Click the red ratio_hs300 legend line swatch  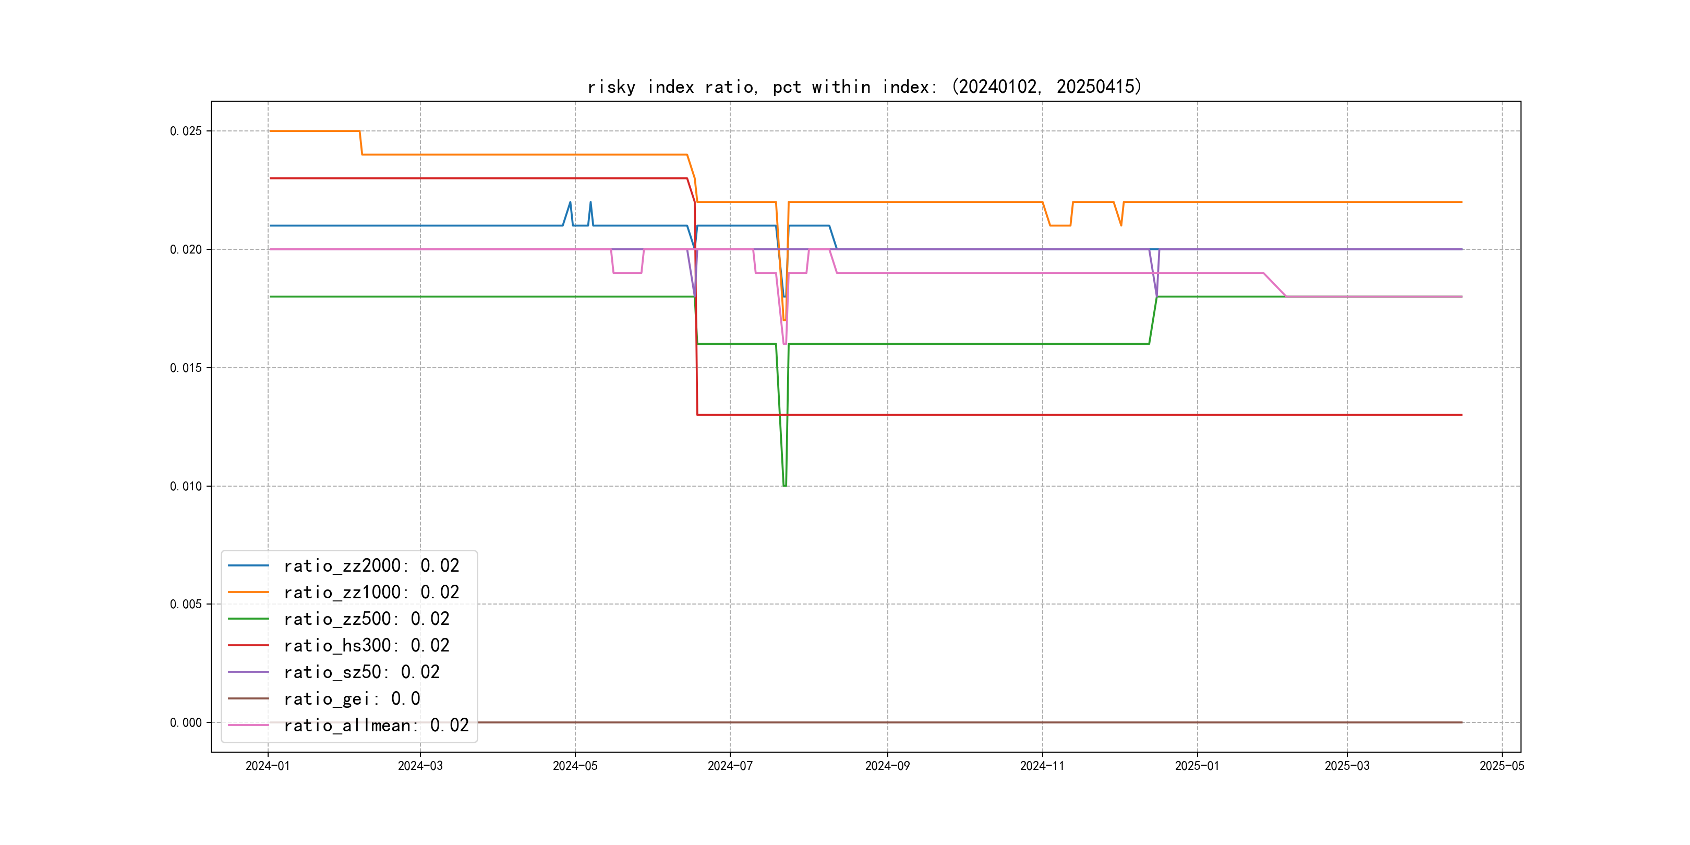pyautogui.click(x=248, y=646)
